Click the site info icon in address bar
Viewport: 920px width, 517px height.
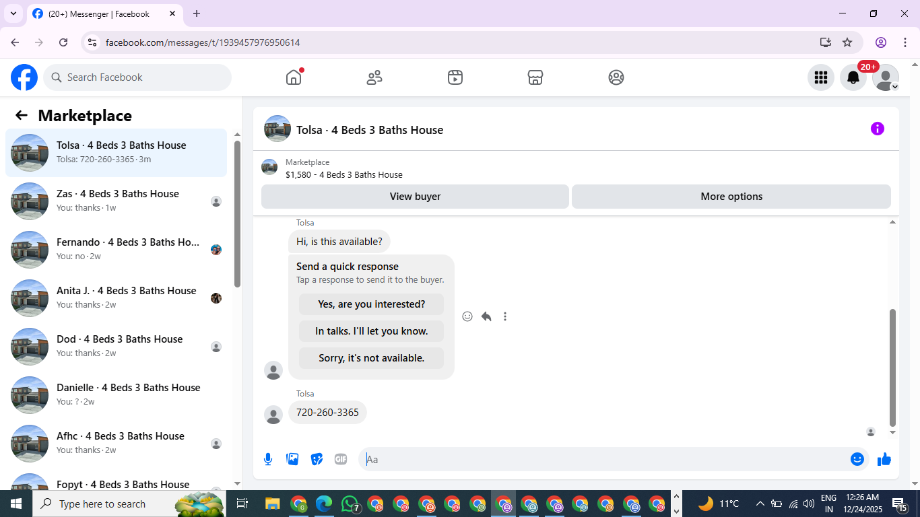coord(92,42)
